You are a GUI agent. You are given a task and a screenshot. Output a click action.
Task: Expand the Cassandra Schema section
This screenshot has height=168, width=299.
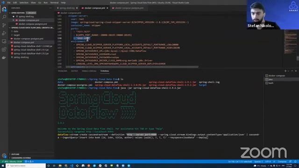point(21,158)
